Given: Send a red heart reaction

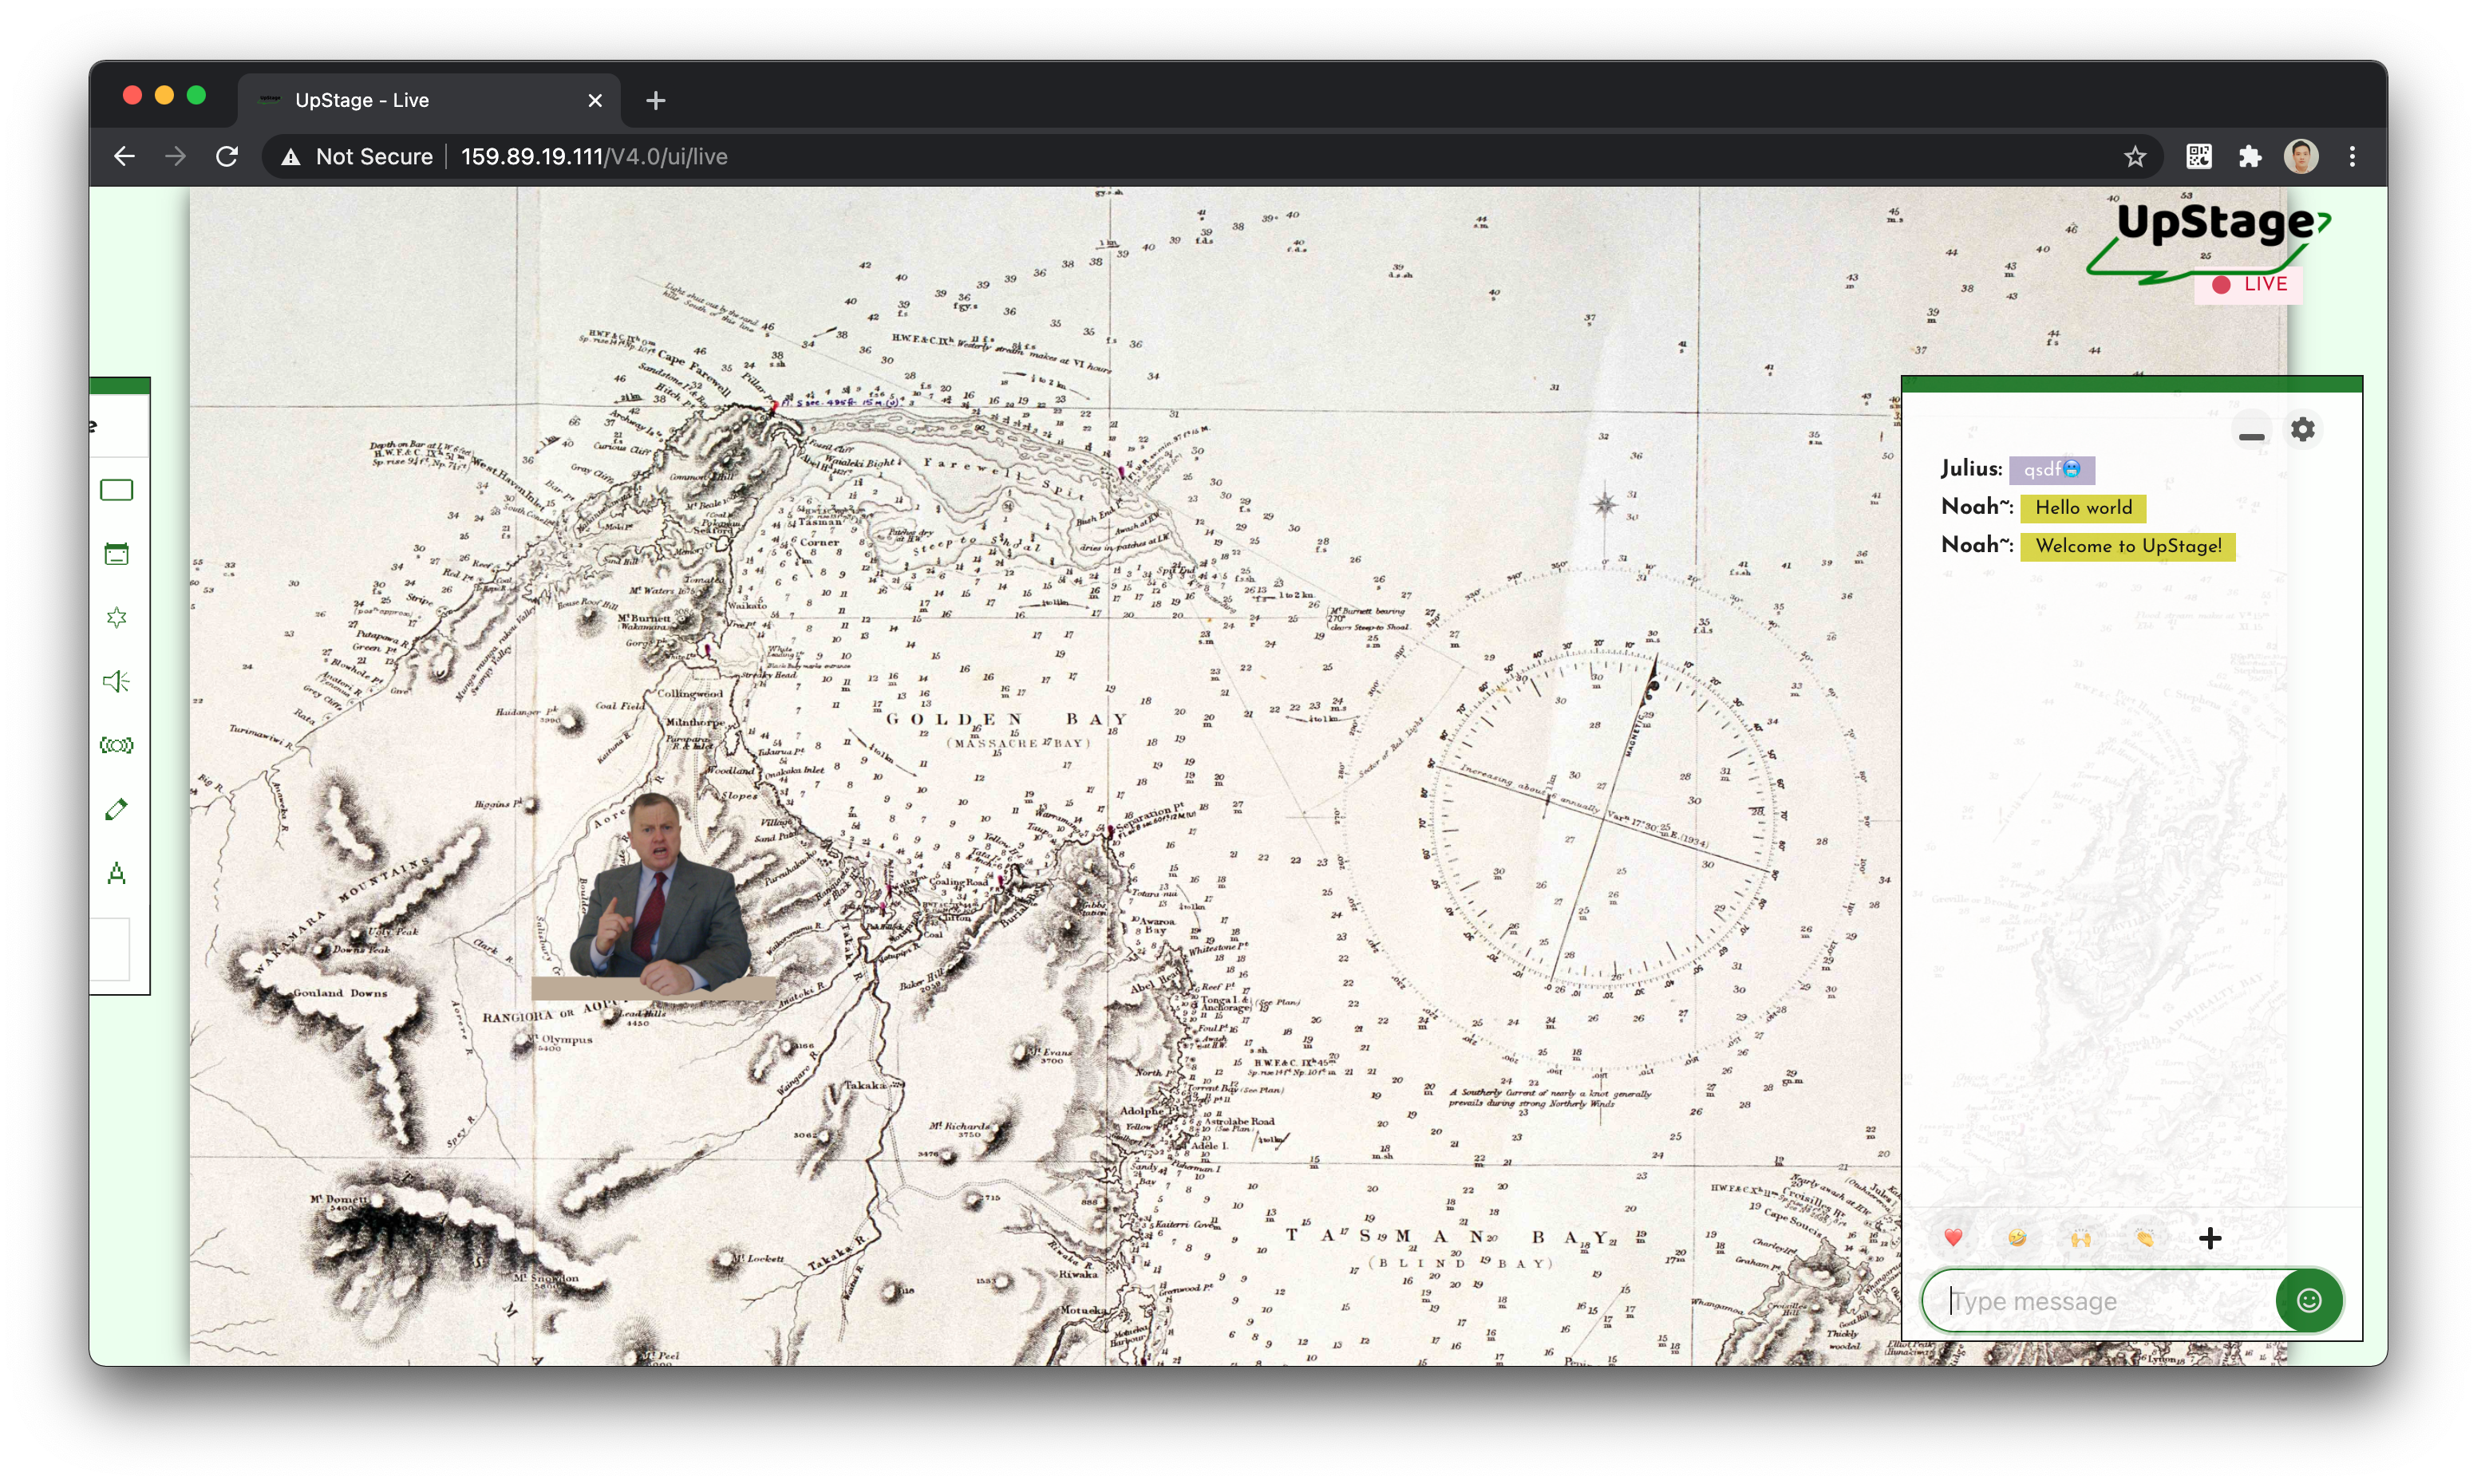Looking at the screenshot, I should click(x=1952, y=1238).
